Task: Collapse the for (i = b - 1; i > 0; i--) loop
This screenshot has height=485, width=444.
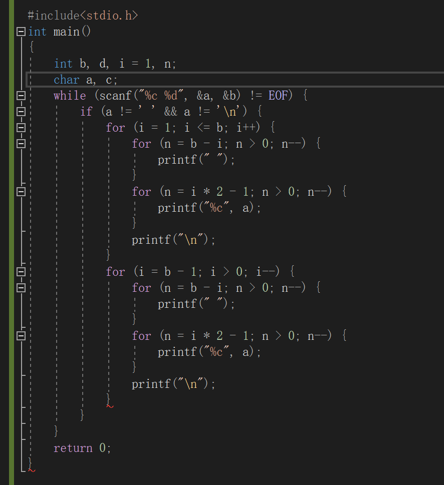Action: coord(21,272)
